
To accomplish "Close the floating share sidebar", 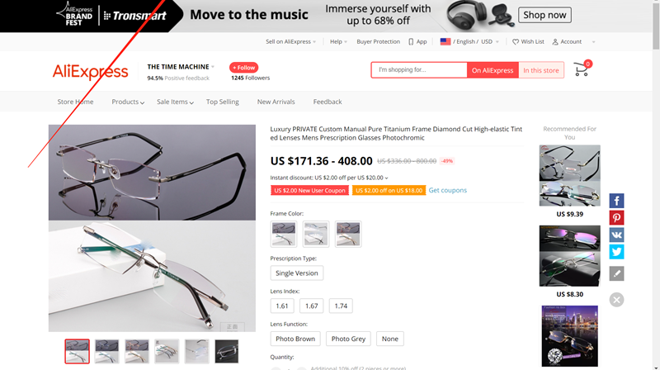I will tap(616, 300).
